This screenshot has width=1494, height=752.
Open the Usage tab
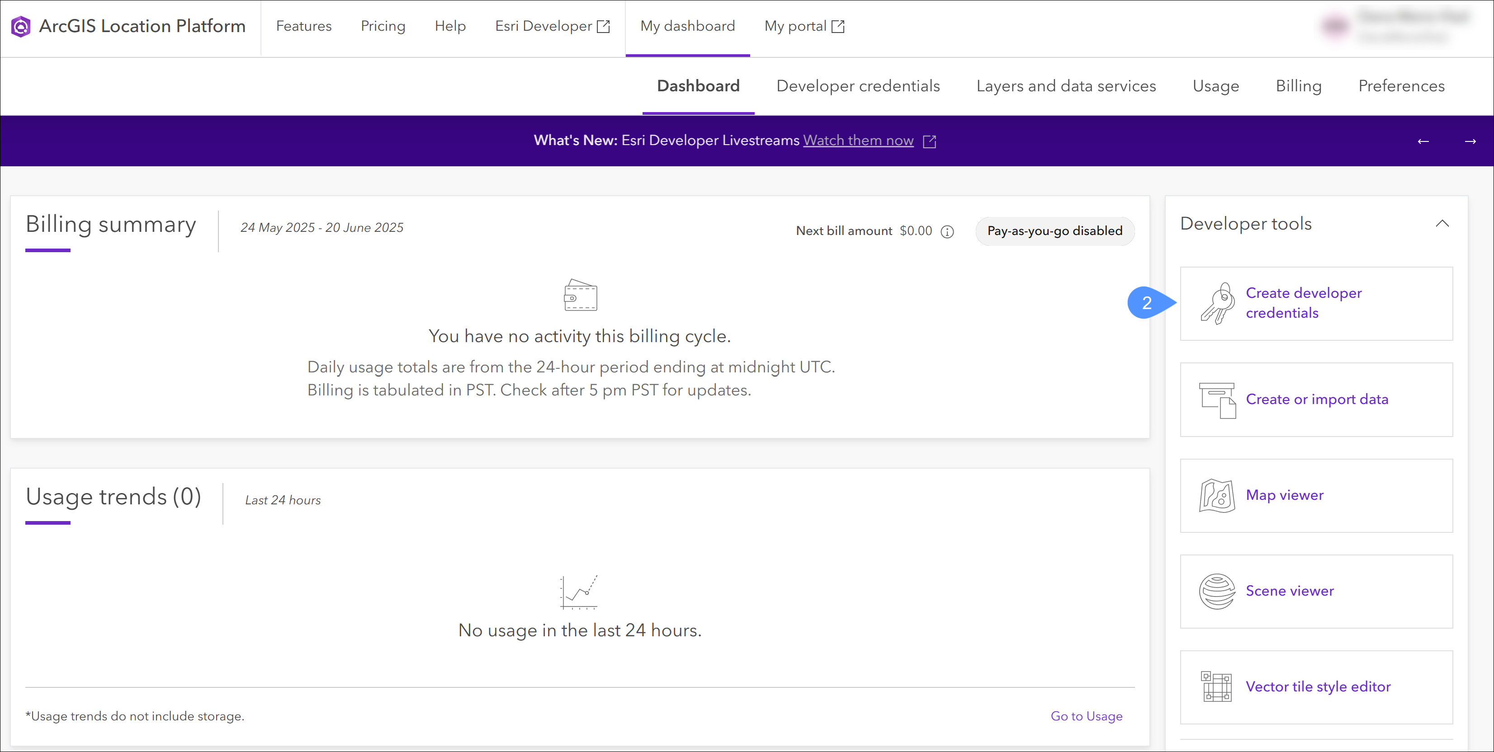pyautogui.click(x=1215, y=86)
